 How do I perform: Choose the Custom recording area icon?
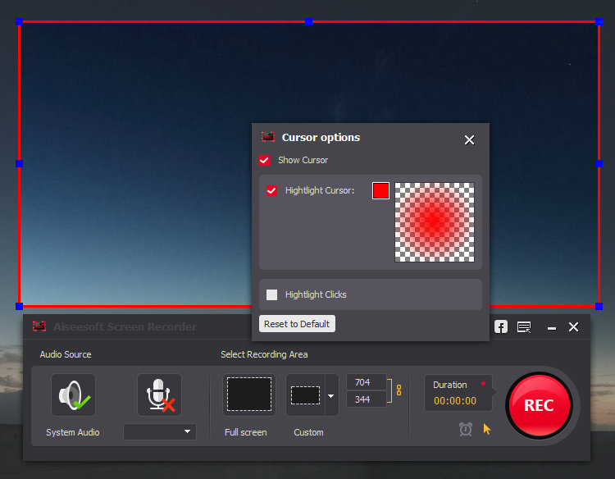pos(305,395)
